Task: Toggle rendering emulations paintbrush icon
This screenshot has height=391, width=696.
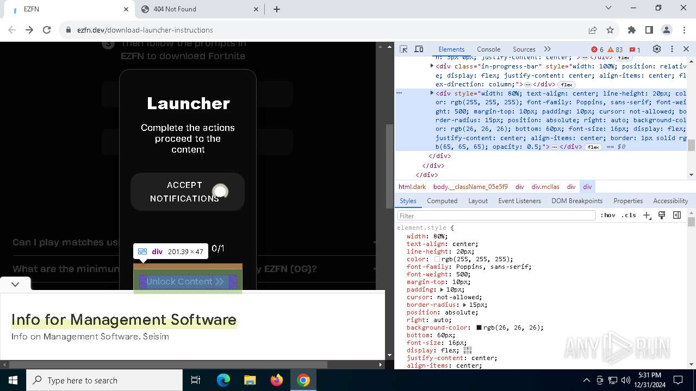Action: [x=662, y=216]
